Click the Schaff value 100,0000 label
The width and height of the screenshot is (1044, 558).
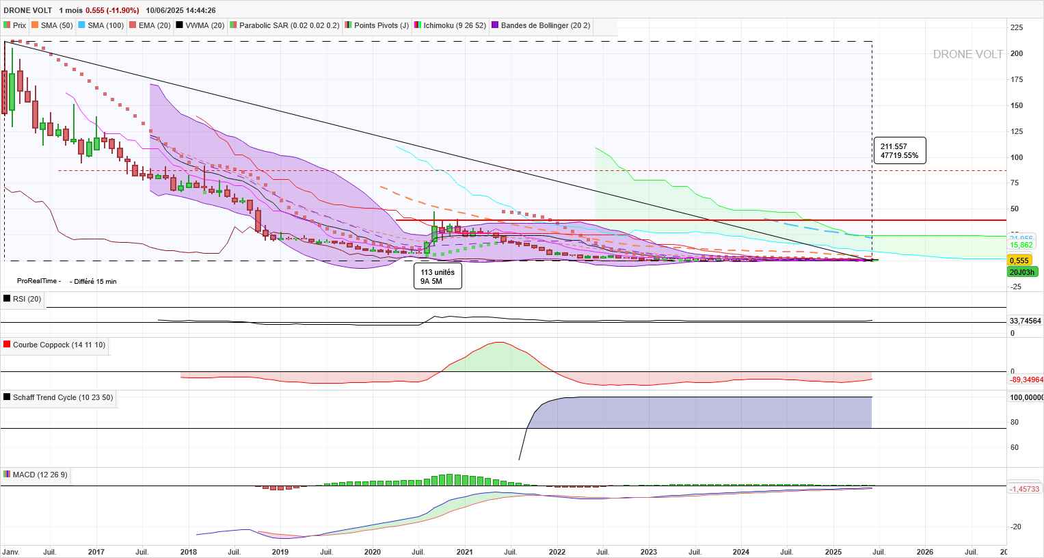[x=1026, y=397]
